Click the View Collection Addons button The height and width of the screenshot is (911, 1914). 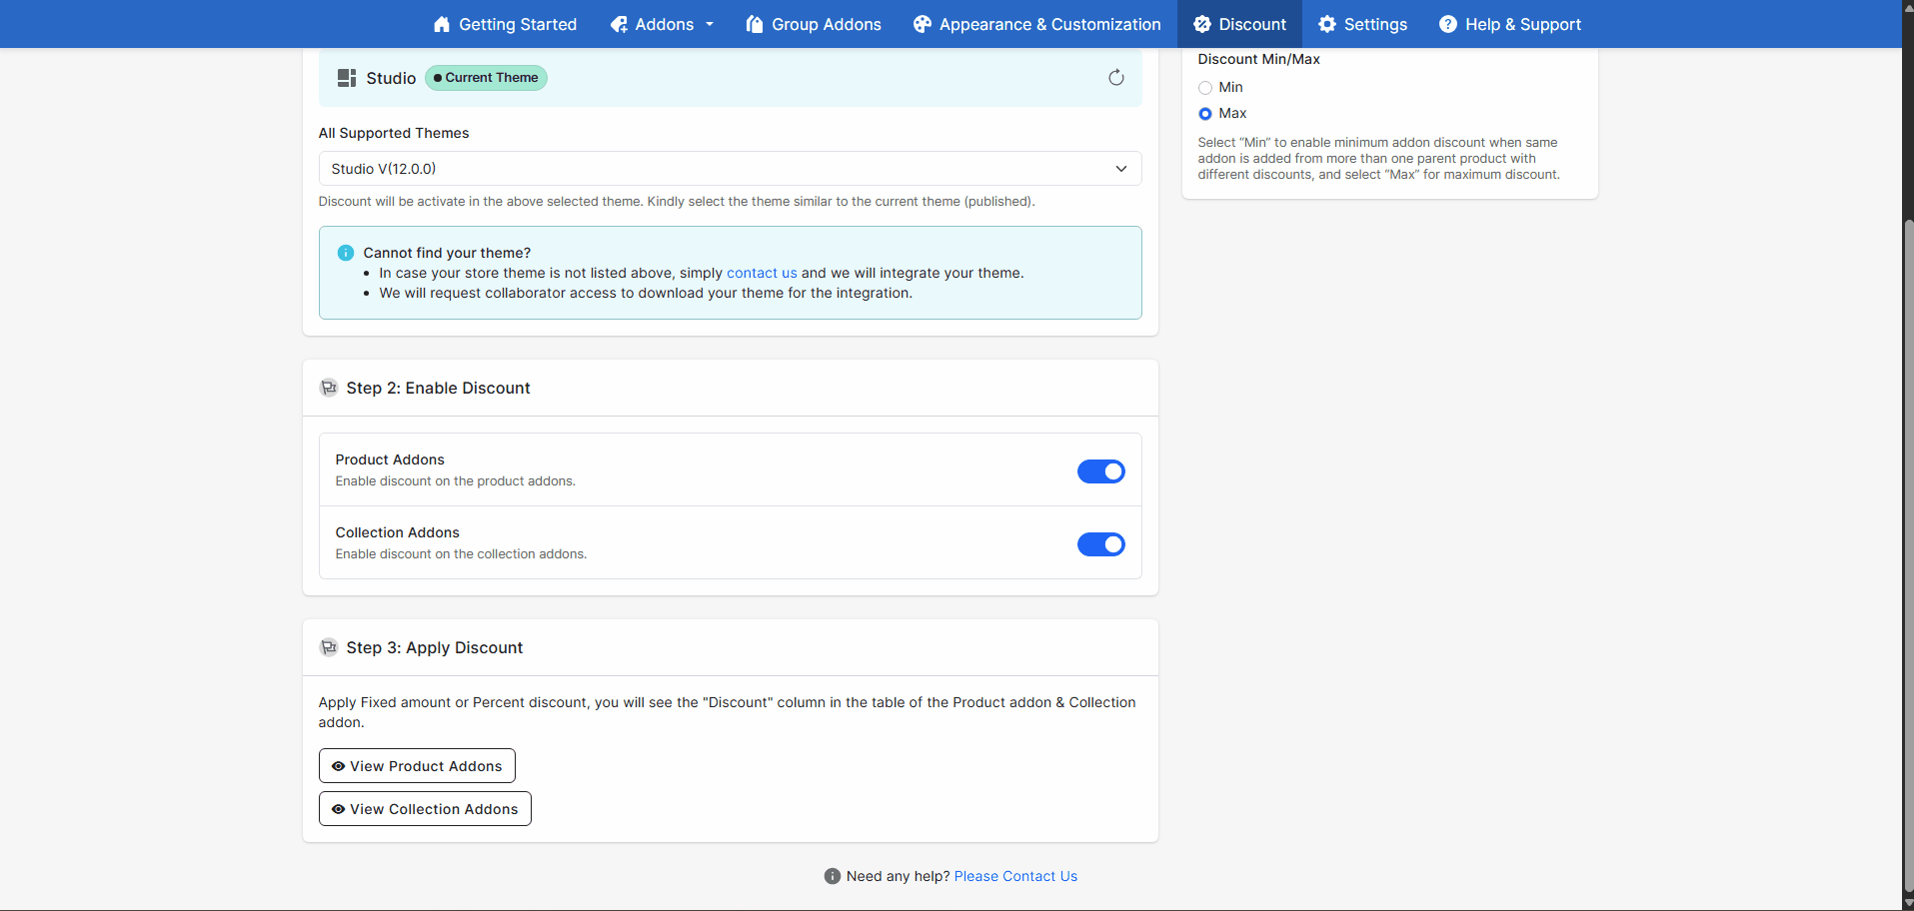tap(425, 809)
